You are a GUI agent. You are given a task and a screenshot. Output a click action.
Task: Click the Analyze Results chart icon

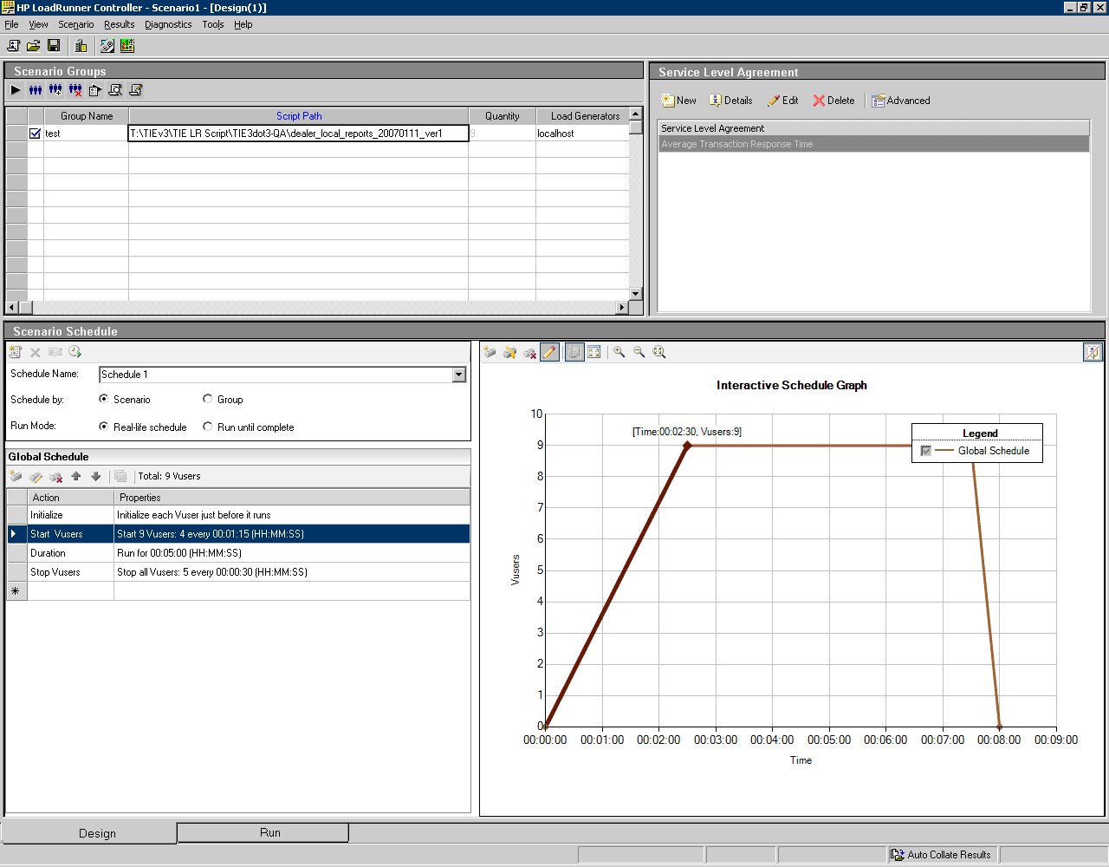click(x=127, y=46)
